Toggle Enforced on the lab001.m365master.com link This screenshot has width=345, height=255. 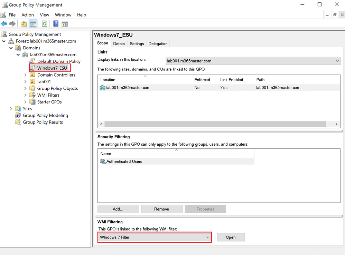point(197,87)
